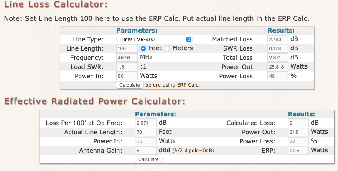
Task: Click Power In field in ERP Calculator
Action: coord(145,141)
